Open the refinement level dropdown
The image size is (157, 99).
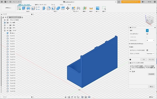[x=150, y=40]
